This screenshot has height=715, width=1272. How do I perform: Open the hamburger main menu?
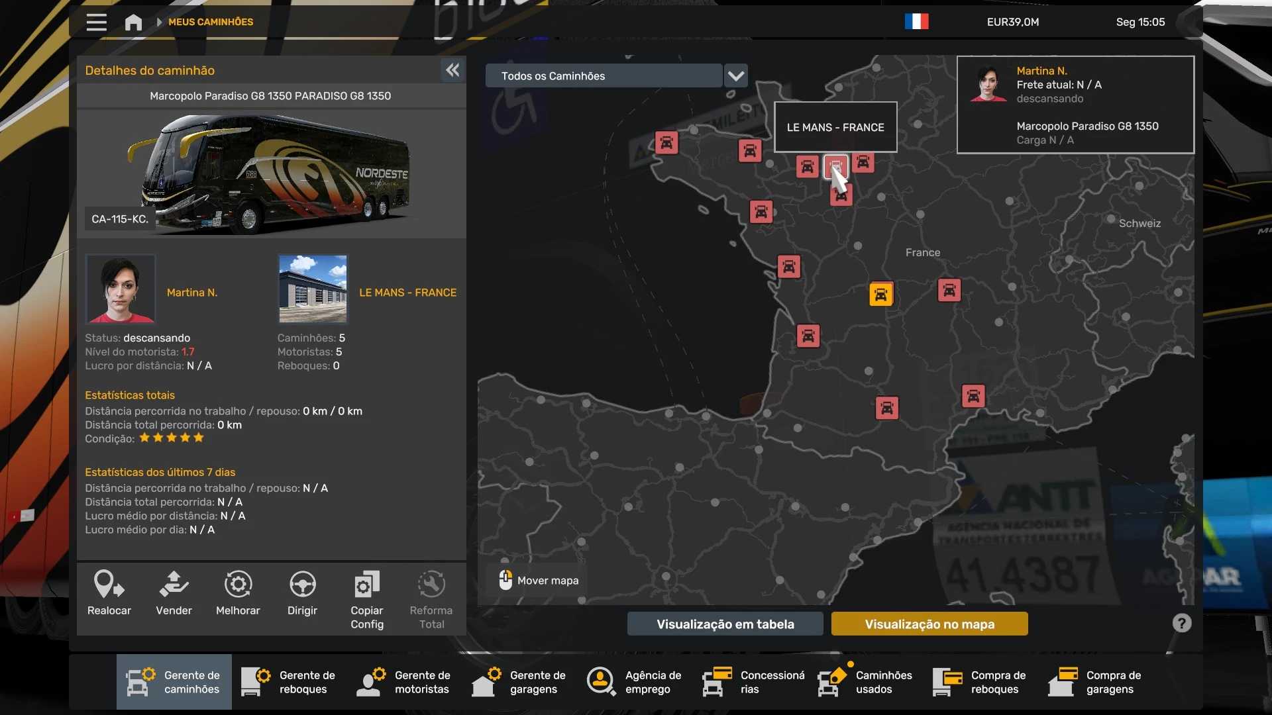(x=97, y=22)
